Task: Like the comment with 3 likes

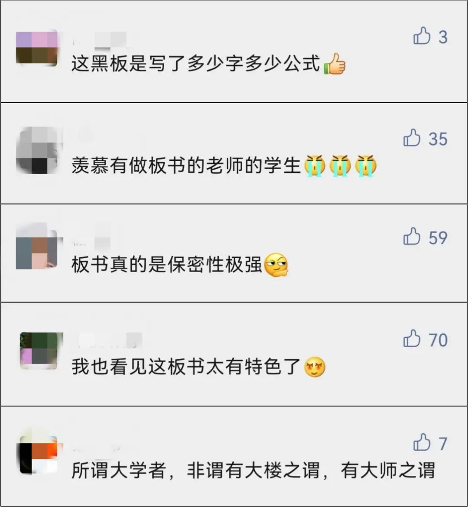Action: (422, 36)
